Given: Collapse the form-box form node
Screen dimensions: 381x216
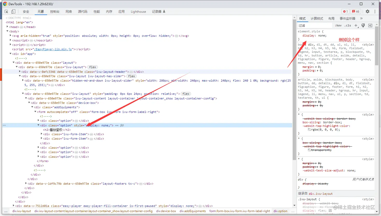Looking at the screenshot, I should 35,112.
